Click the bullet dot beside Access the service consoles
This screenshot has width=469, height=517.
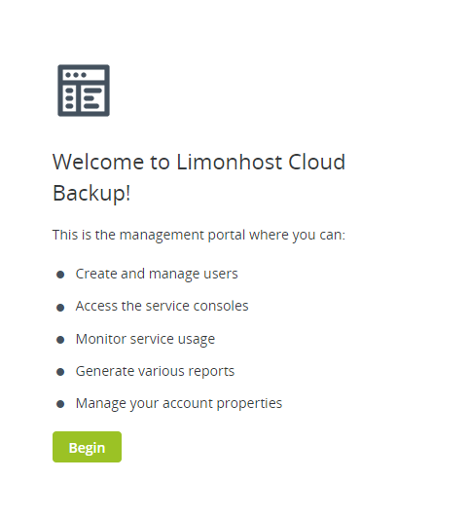60,308
